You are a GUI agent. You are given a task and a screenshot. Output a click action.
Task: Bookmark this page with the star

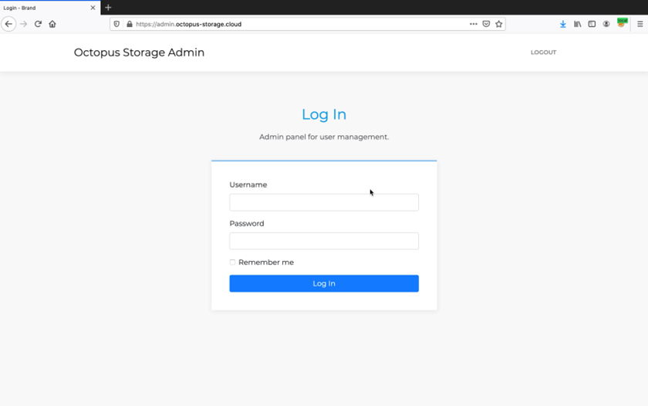(499, 24)
